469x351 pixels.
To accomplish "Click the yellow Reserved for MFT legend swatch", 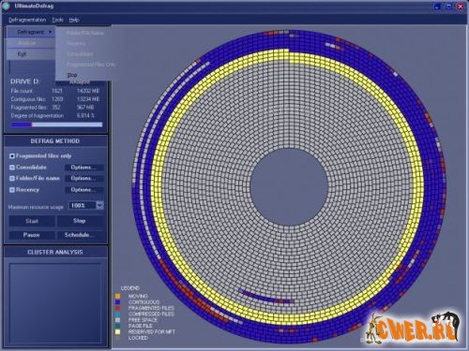I will click(117, 331).
